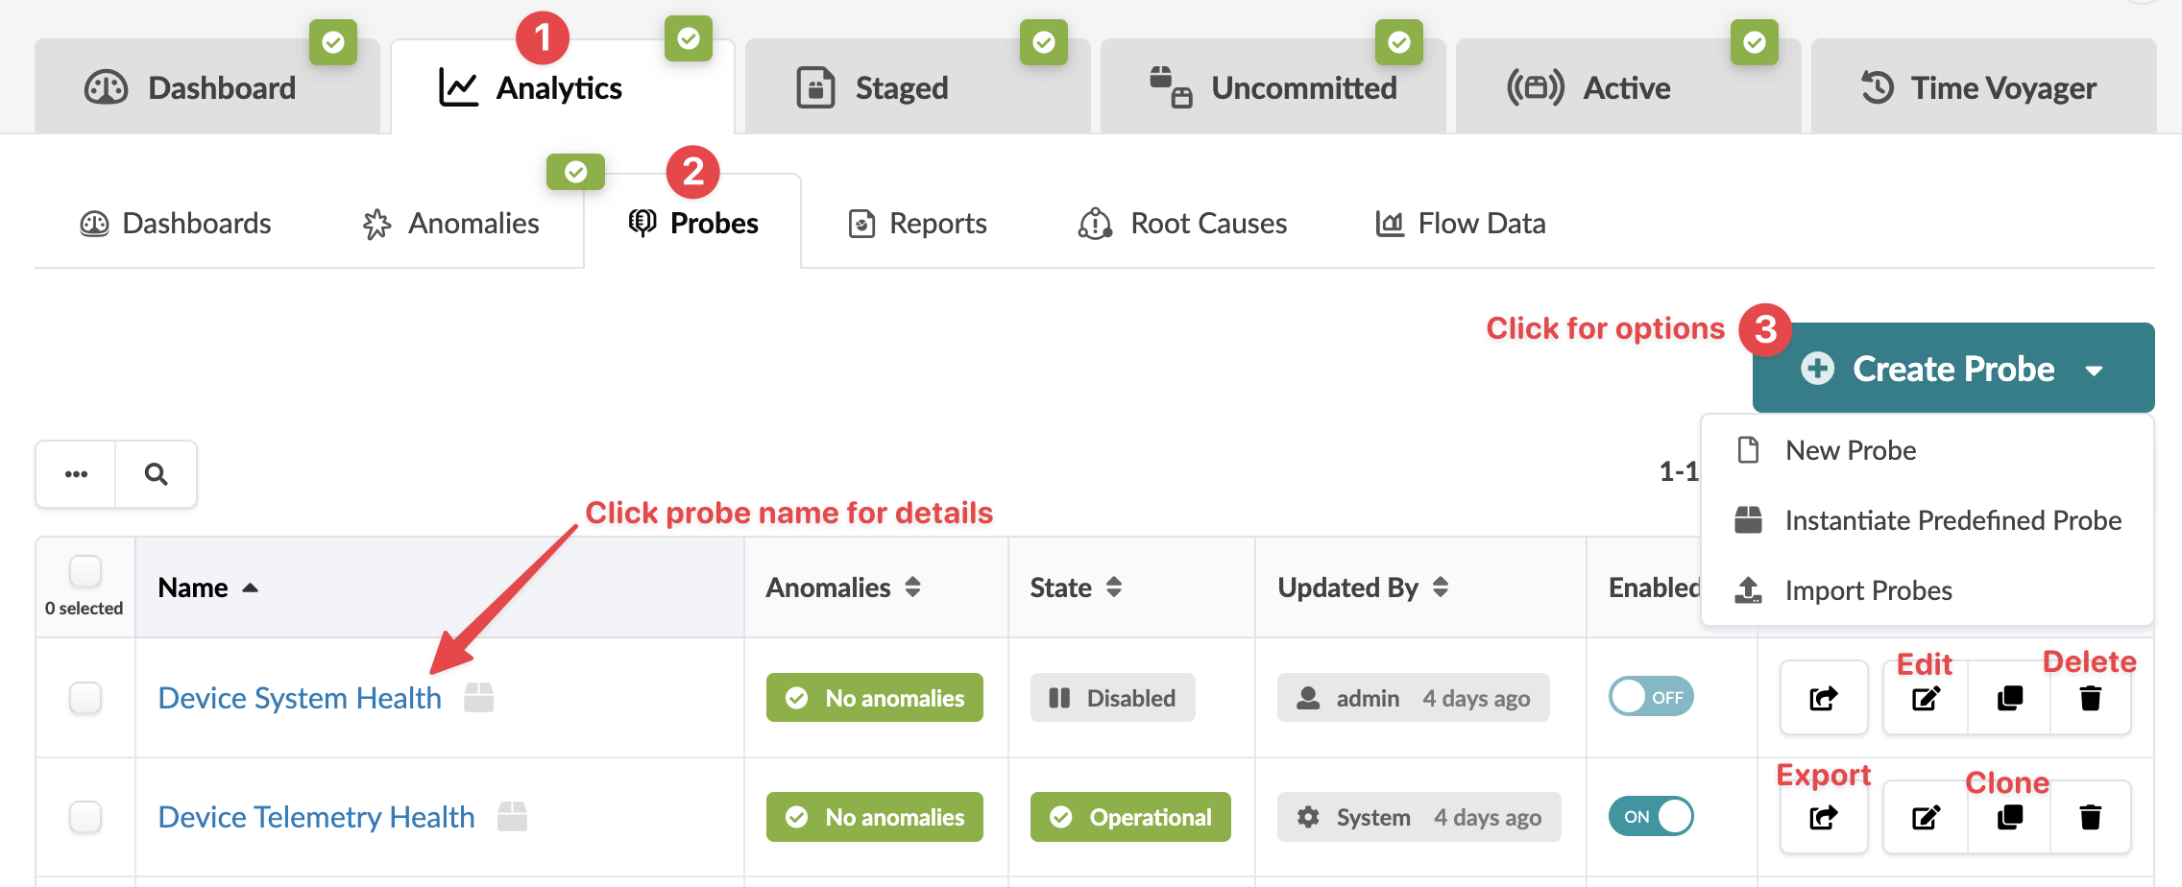Edit the Device System Health probe

[x=1926, y=698]
